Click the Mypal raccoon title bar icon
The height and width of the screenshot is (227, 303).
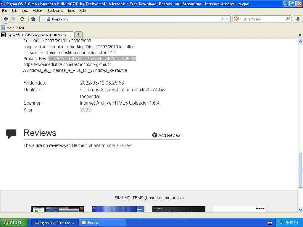tap(3, 4)
